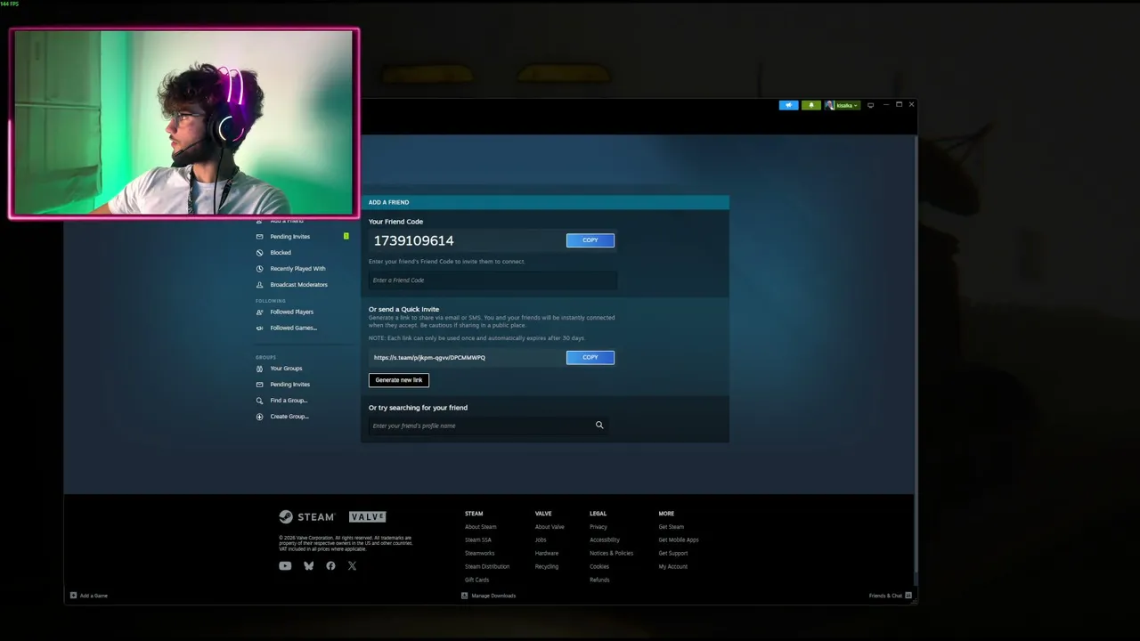Open Steam's X page

pos(352,566)
